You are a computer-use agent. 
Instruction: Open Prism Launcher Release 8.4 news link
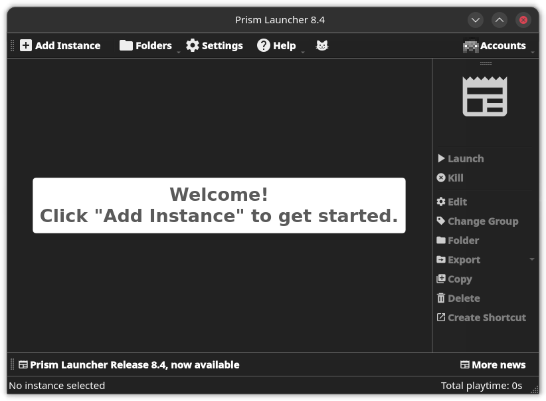129,364
